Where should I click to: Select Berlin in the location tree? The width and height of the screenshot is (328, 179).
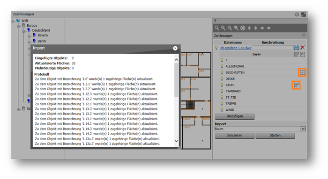click(x=42, y=41)
